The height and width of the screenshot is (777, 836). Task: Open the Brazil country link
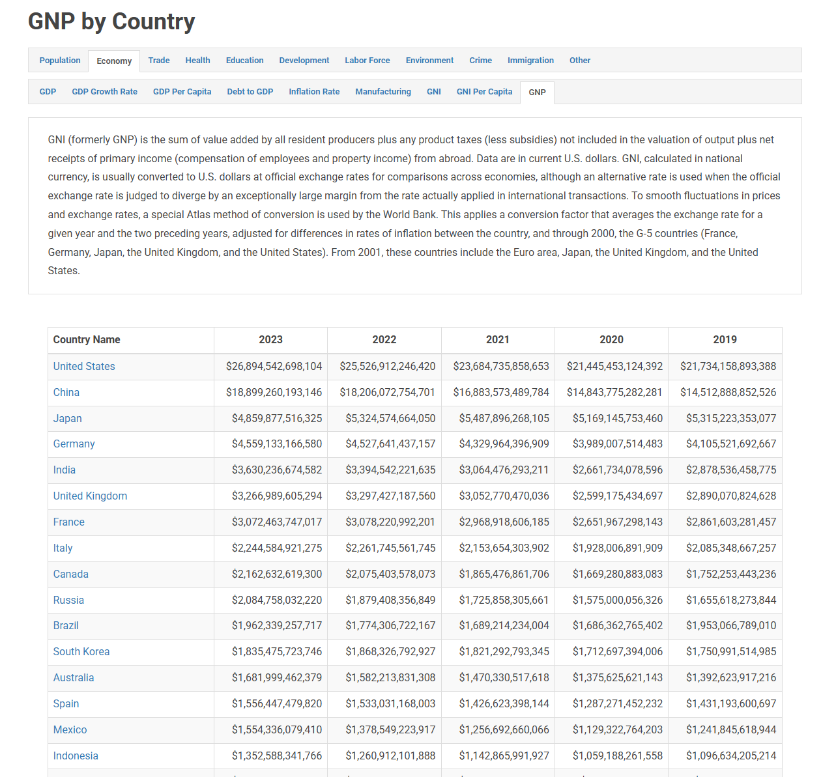66,625
